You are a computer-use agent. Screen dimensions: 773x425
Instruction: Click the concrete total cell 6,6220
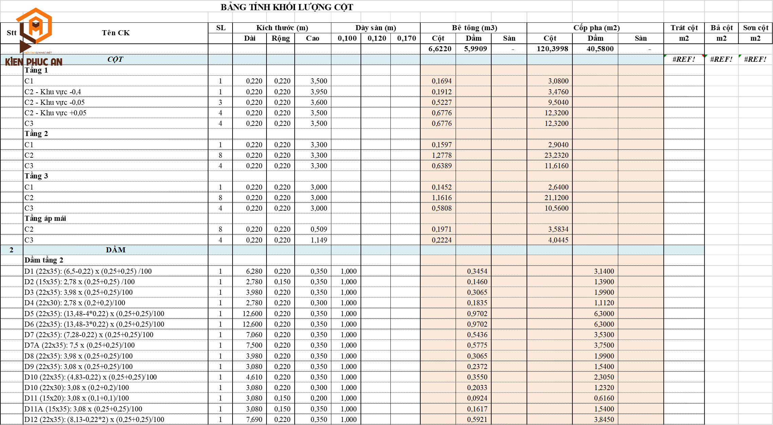coord(440,49)
